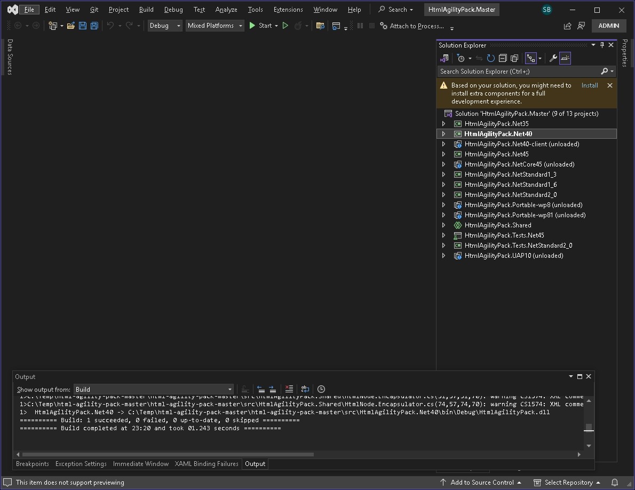Click the Save All toolbar icon
This screenshot has width=635, height=490.
coord(94,26)
